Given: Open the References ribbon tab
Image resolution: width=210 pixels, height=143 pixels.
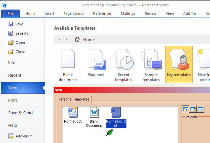Looking at the screenshot, I should coord(102,14).
